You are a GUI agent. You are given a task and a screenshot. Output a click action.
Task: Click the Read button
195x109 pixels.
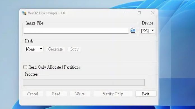[x=56, y=94]
